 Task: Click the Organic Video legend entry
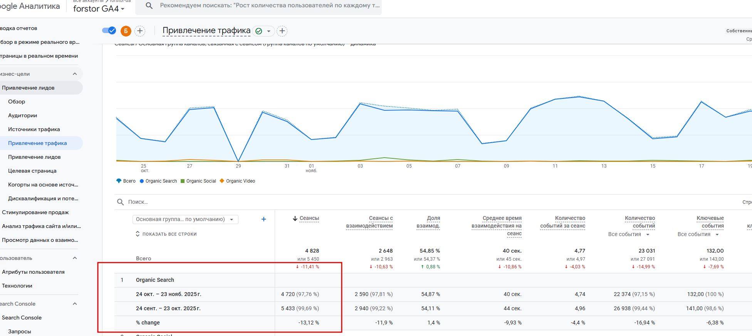(237, 181)
